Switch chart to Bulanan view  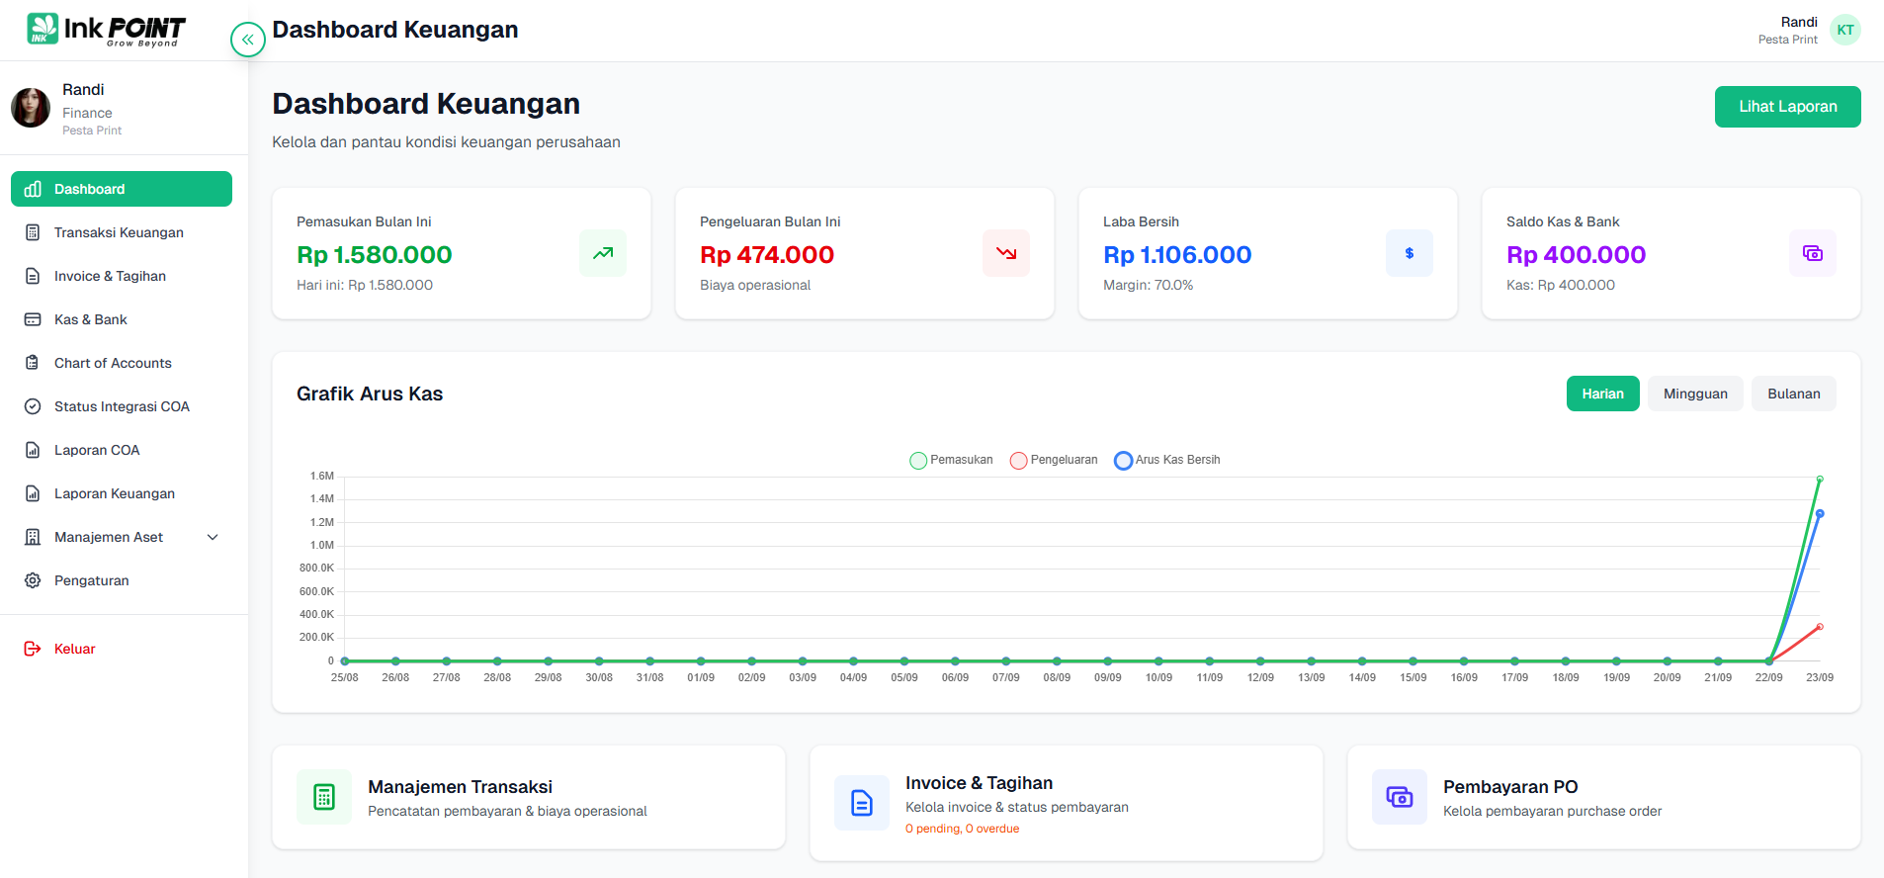click(1793, 394)
